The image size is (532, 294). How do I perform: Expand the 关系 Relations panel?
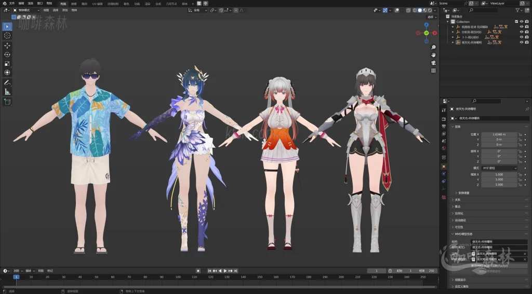coord(458,200)
